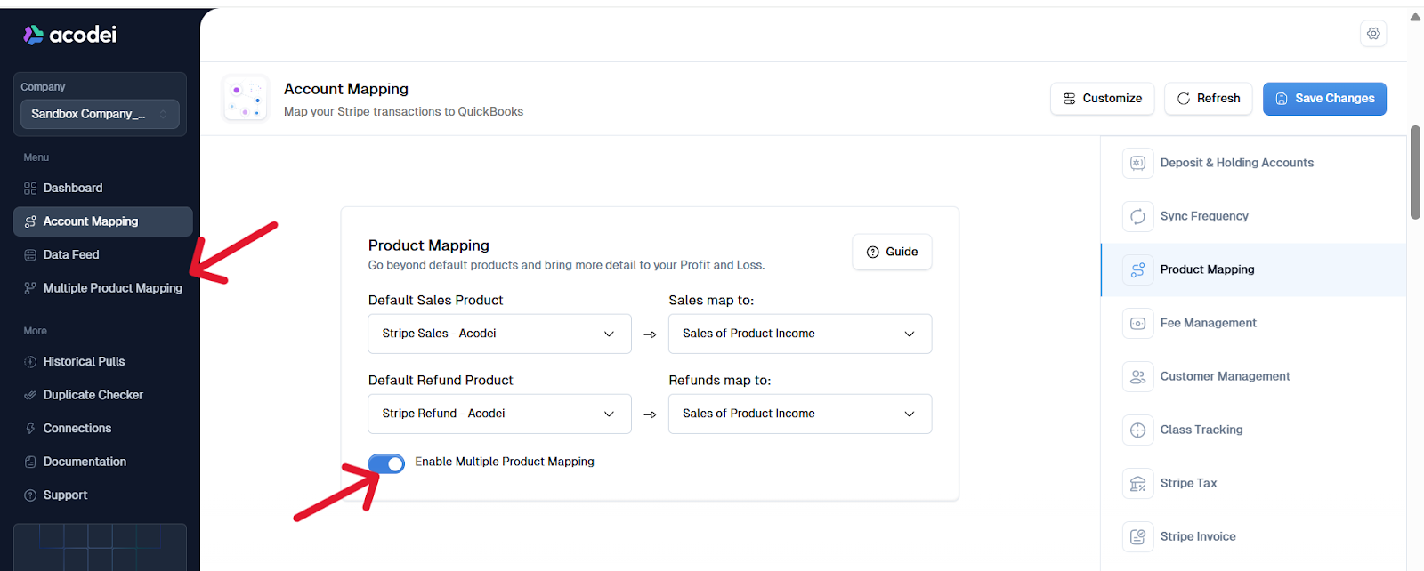Open the Product Mapping Guide button

[x=892, y=252]
